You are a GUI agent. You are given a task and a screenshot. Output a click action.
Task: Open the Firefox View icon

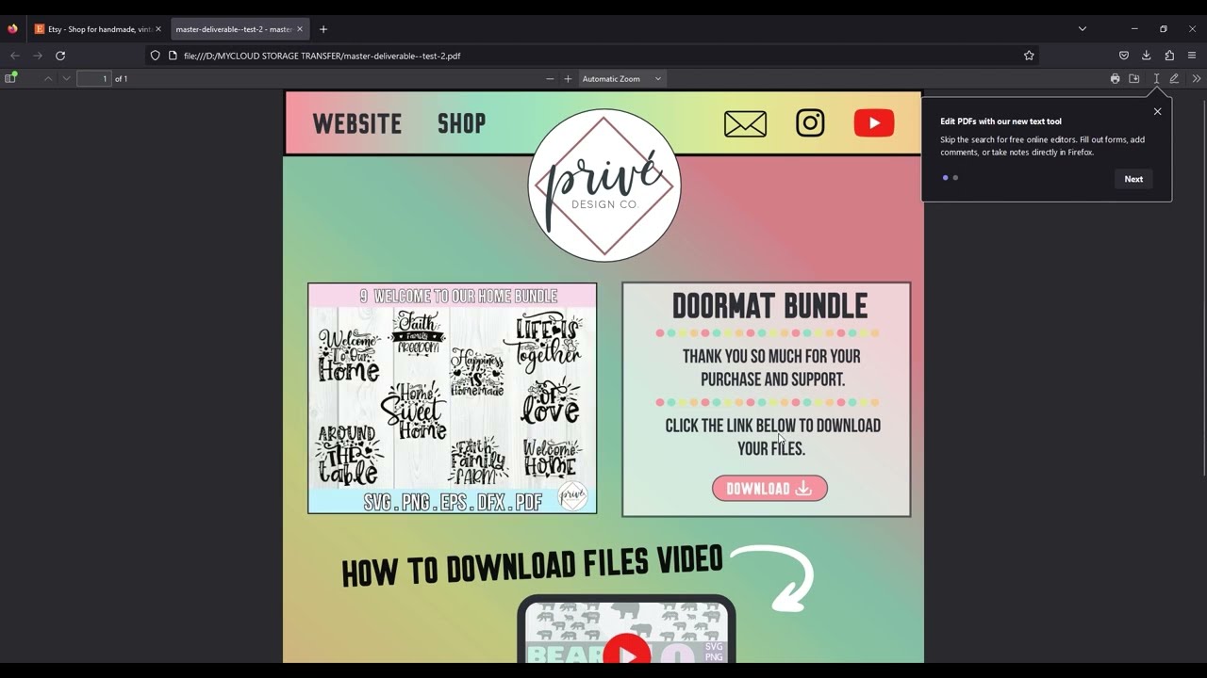pos(12,29)
